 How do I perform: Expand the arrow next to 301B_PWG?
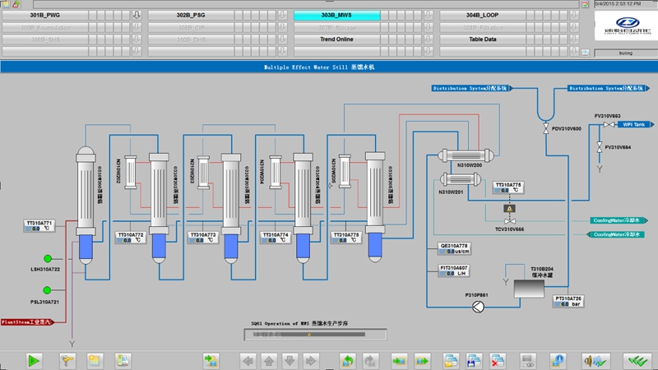pyautogui.click(x=137, y=15)
